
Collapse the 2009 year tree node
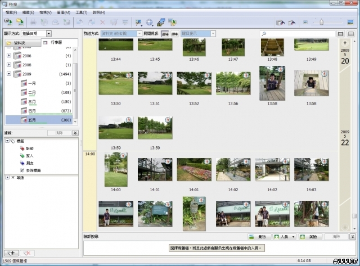coord(9,74)
